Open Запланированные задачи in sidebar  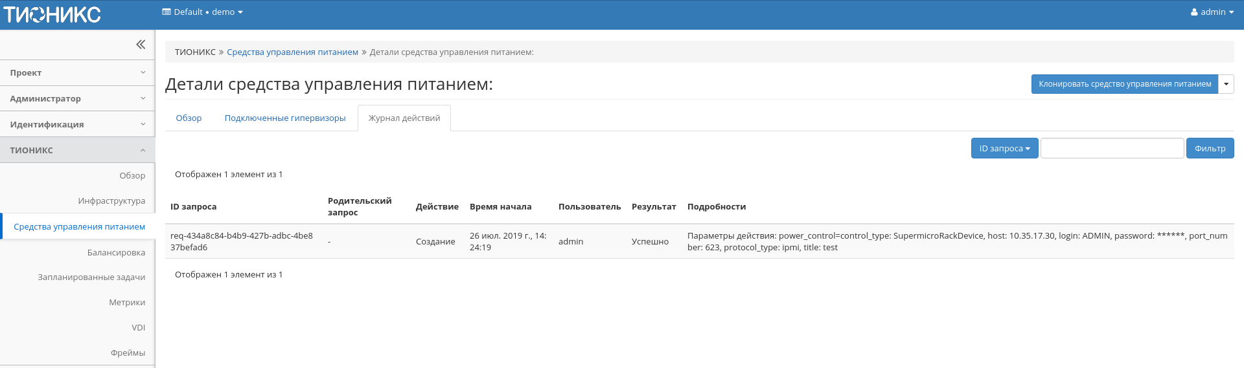point(91,277)
